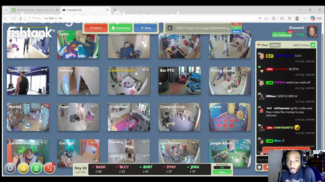Open the Dining Room camera feed
Screen dimensions: 325x182
(230, 81)
